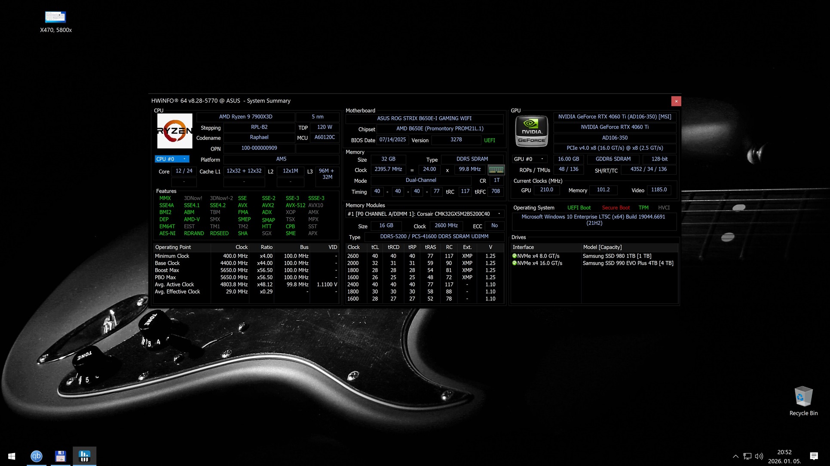Image resolution: width=830 pixels, height=466 pixels.
Task: Close the HWiNFO System Summary window
Action: (x=676, y=101)
